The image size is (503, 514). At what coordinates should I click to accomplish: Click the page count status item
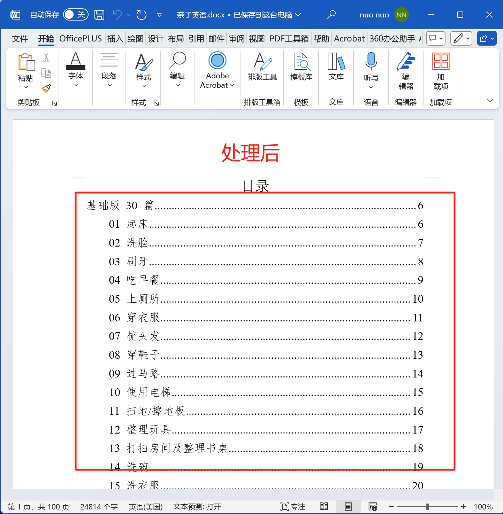click(38, 507)
